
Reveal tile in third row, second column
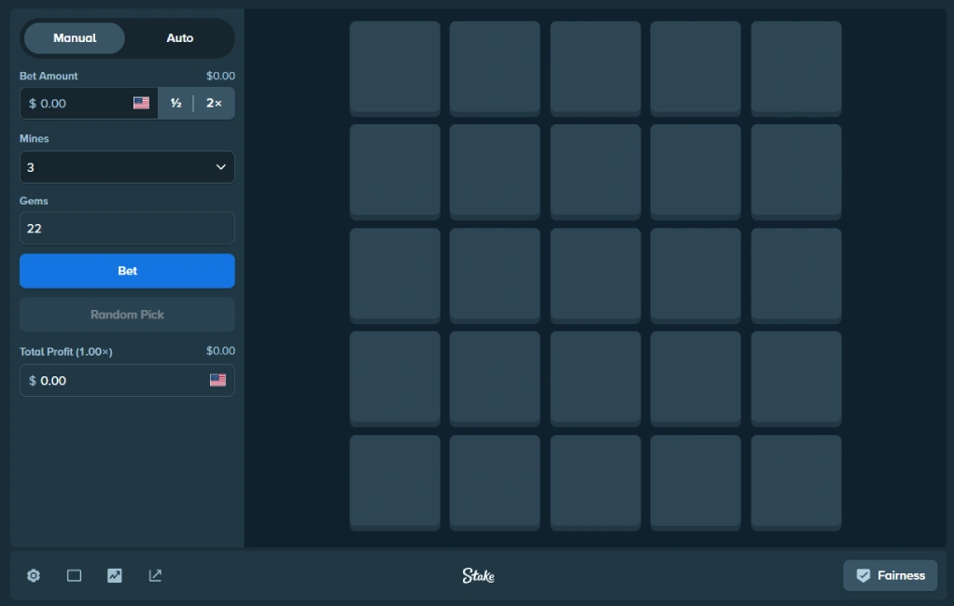click(495, 275)
